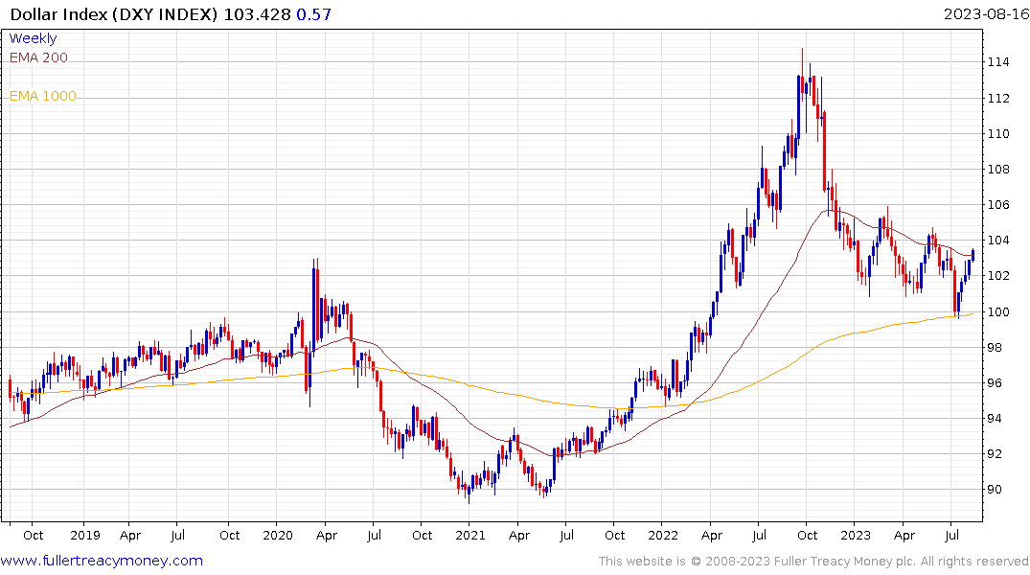Click the date 2023-08-16
Viewport: 1030px width, 575px height.
[986, 14]
